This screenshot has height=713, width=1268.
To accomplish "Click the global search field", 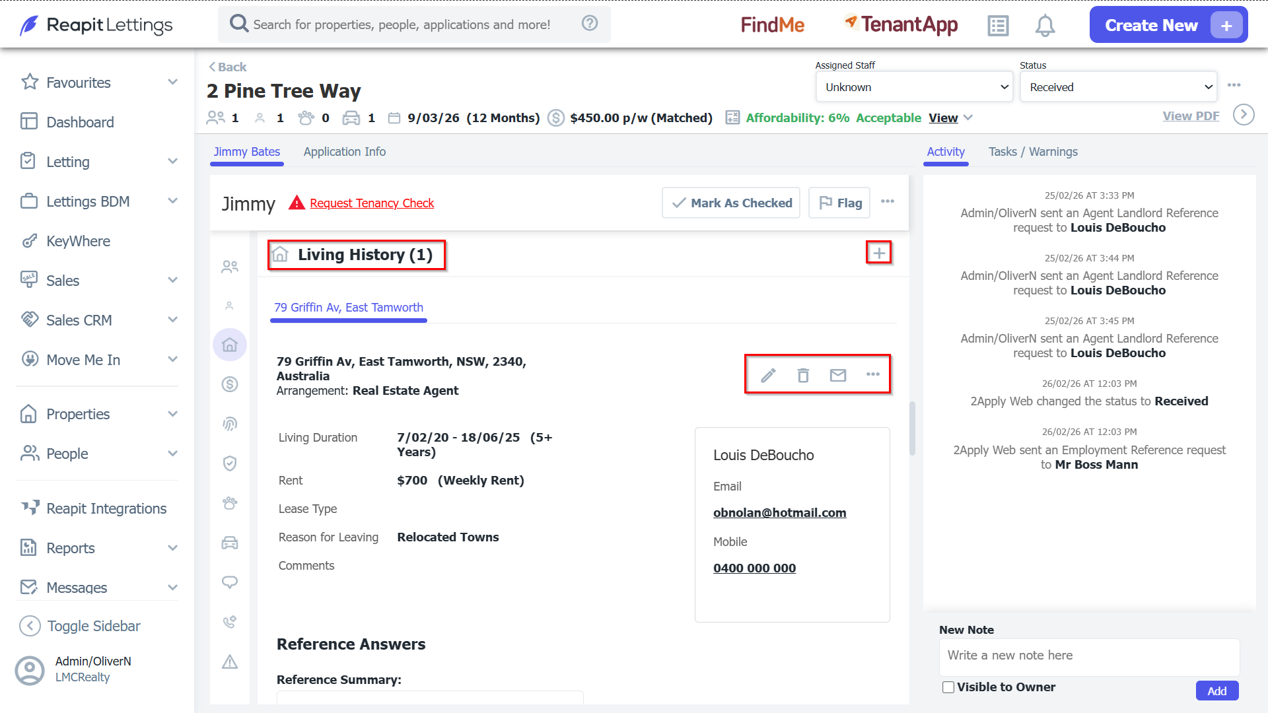I will point(414,24).
